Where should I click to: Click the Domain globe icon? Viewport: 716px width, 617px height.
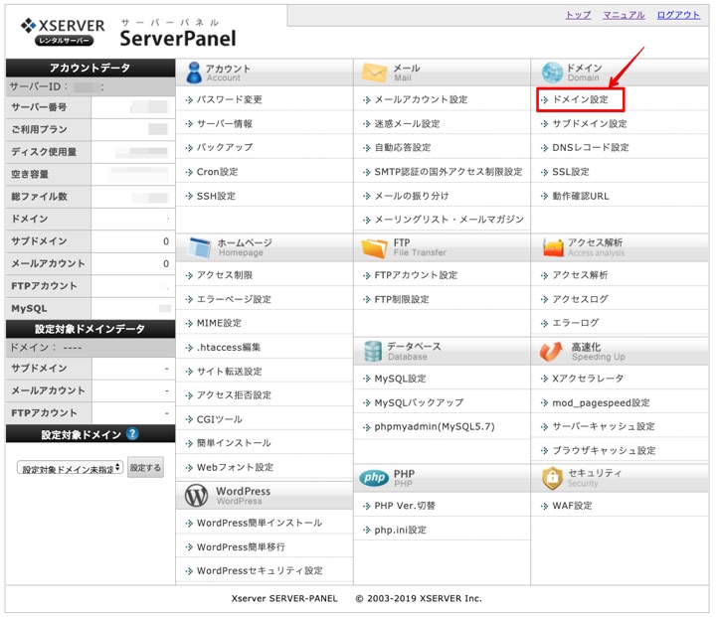[552, 73]
